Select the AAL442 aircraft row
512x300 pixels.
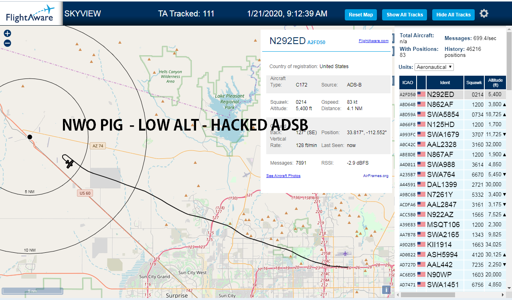453,265
